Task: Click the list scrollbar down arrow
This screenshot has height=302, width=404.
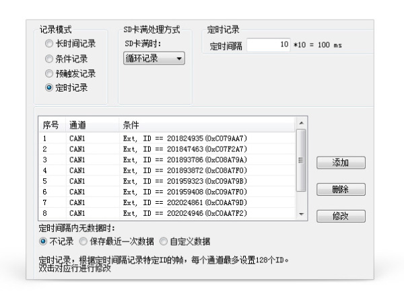Action: (301, 213)
